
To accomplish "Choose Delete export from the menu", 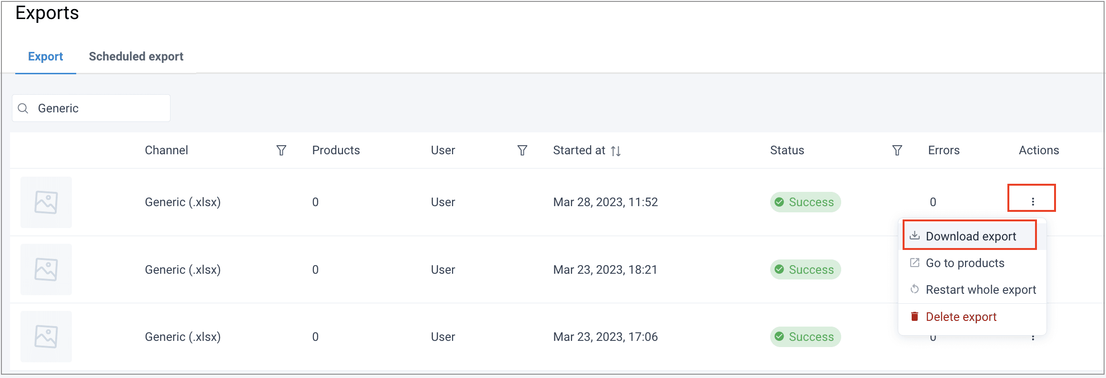I will (961, 317).
